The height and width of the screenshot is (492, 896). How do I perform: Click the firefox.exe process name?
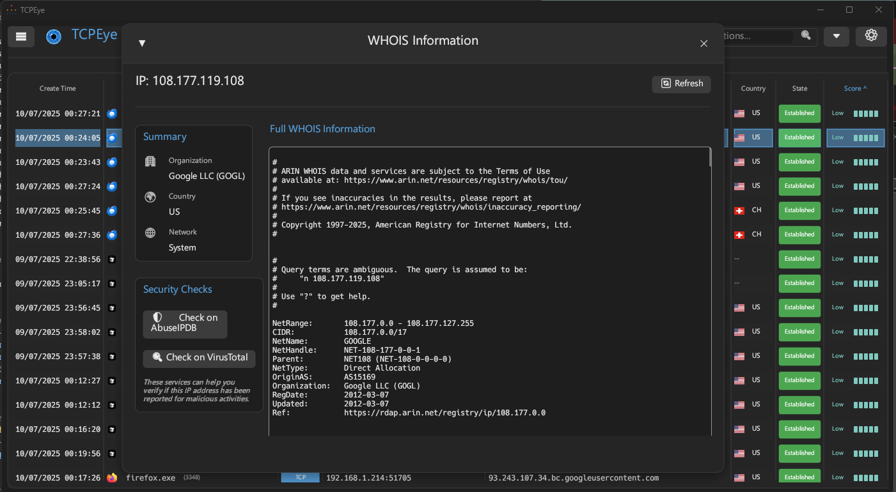pyautogui.click(x=150, y=478)
